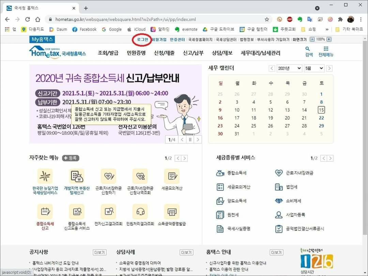Click the 등록 button beside 자주찾는 메뉴
368x276 pixels.
[71, 158]
